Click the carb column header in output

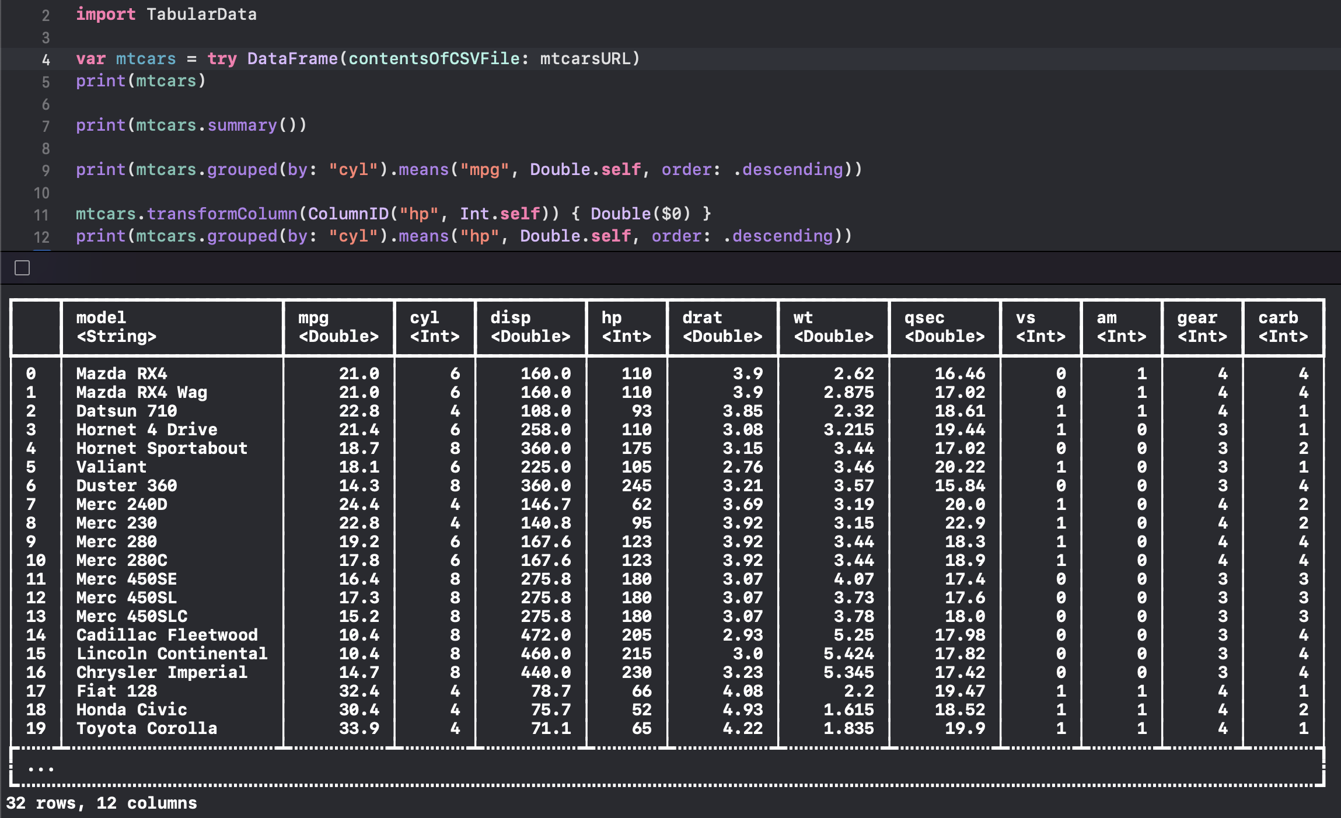pyautogui.click(x=1278, y=318)
